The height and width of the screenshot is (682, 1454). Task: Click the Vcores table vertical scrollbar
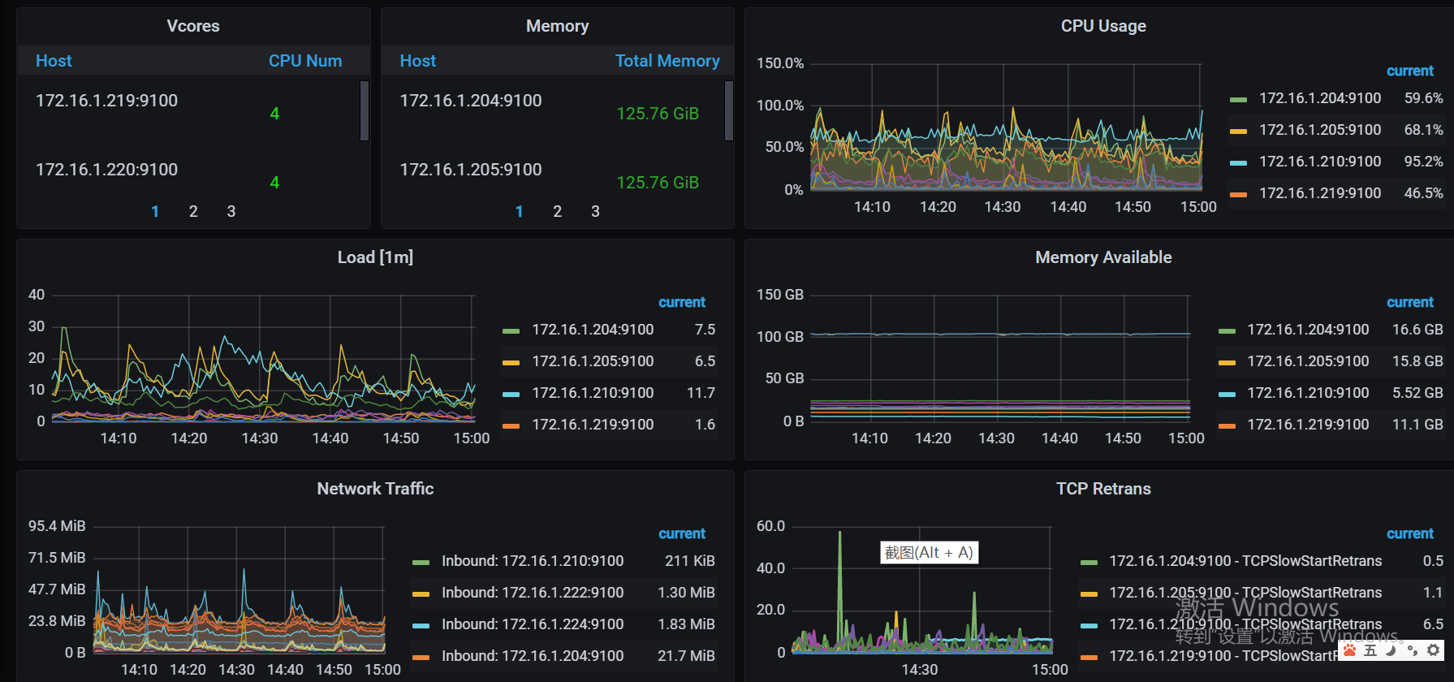coord(365,110)
